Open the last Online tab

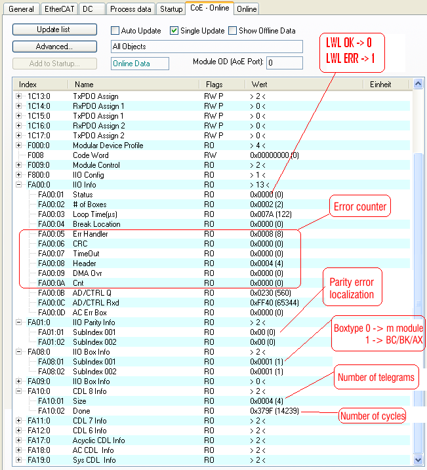click(247, 9)
